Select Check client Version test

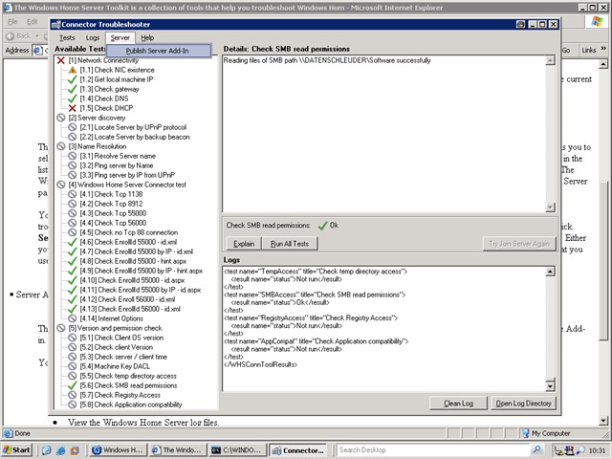pos(117,347)
